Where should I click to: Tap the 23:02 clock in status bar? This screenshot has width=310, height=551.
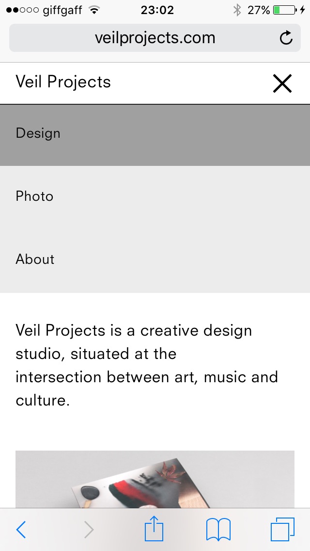point(157,10)
